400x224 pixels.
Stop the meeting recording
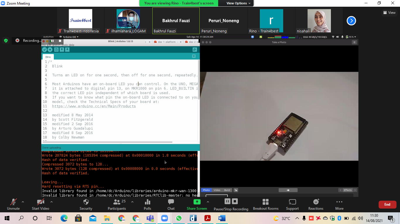click(x=235, y=201)
